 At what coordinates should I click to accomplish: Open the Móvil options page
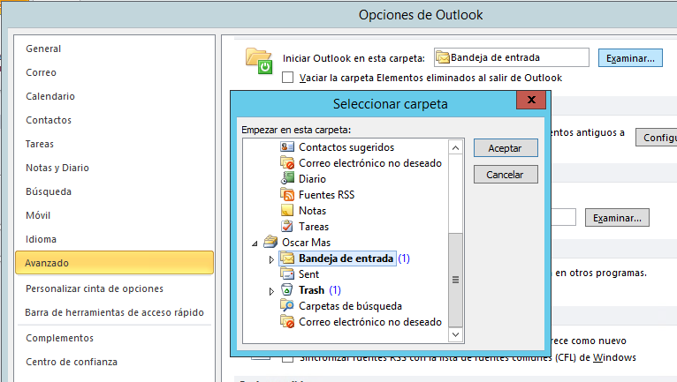click(114, 215)
